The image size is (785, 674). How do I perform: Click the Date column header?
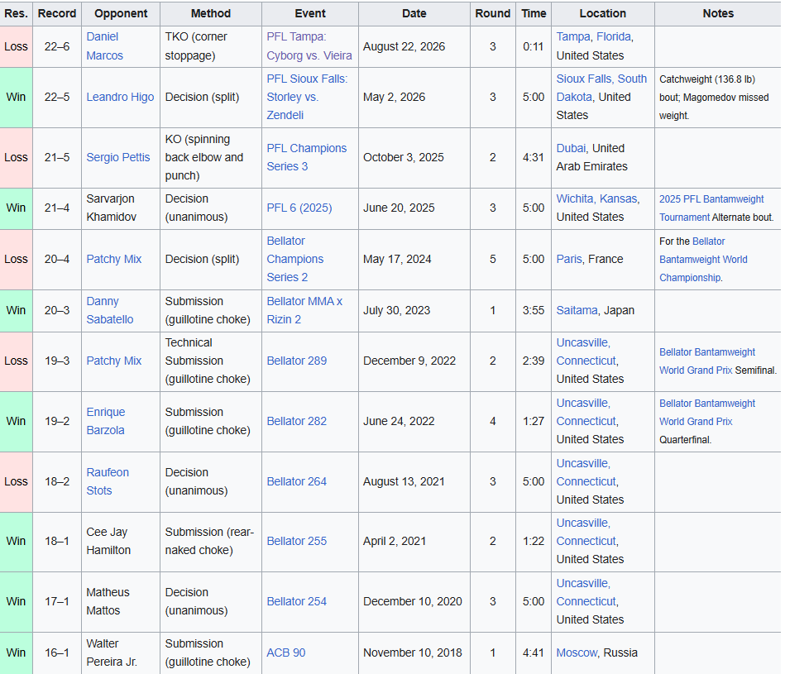pos(414,13)
